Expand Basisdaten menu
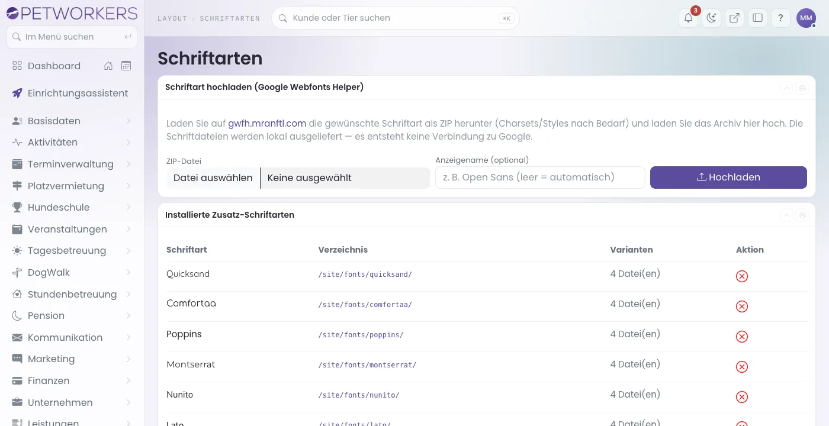Image resolution: width=829 pixels, height=426 pixels. (x=72, y=121)
